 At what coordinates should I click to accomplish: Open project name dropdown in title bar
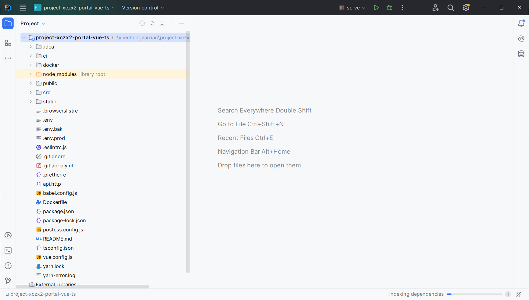click(74, 8)
